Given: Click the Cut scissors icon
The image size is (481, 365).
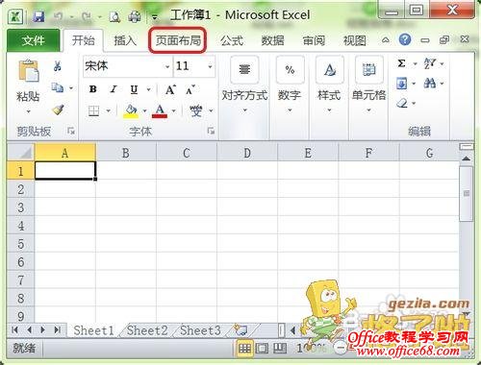Looking at the screenshot, I should point(58,66).
